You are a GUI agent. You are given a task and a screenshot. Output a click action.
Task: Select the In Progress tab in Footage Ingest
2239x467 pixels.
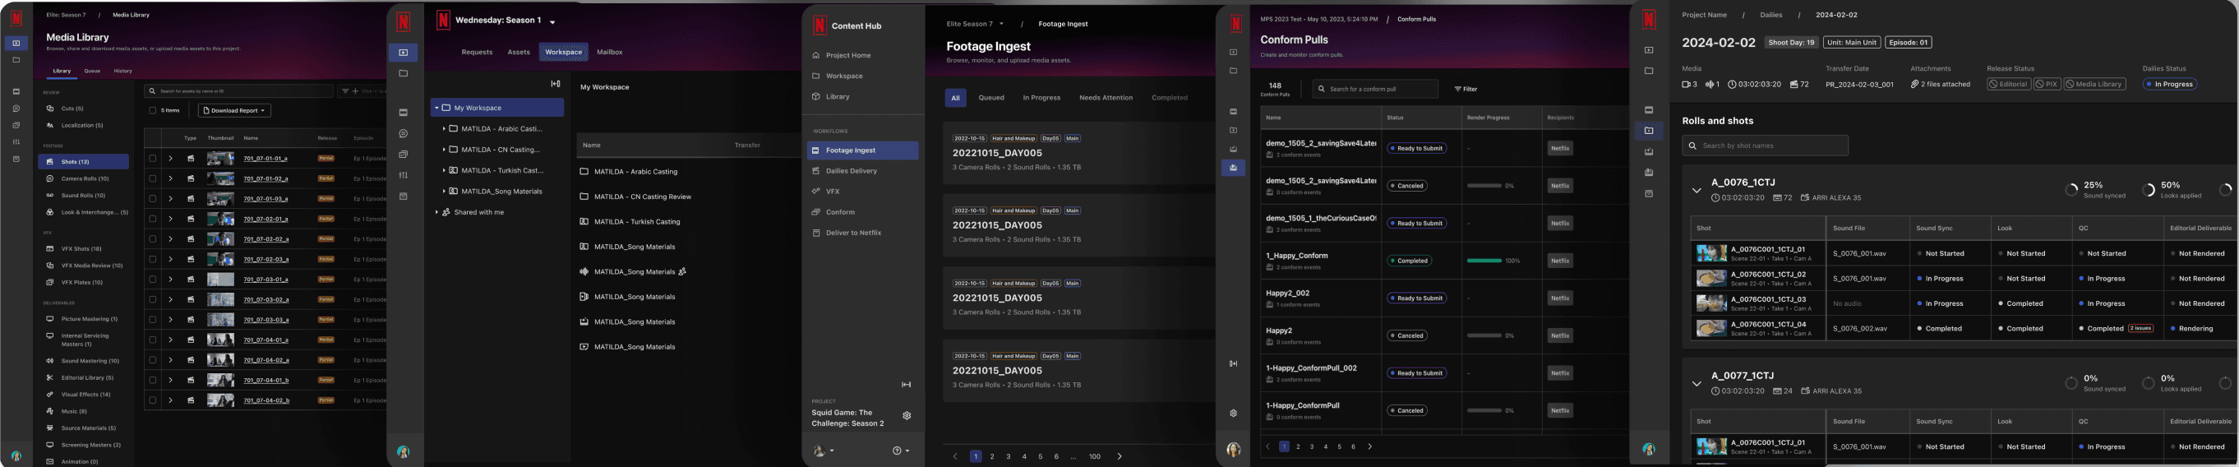pyautogui.click(x=1041, y=97)
